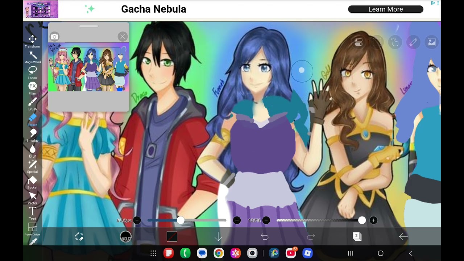This screenshot has width=464, height=261.
Task: Redo the undone stroke
Action: pos(311,237)
